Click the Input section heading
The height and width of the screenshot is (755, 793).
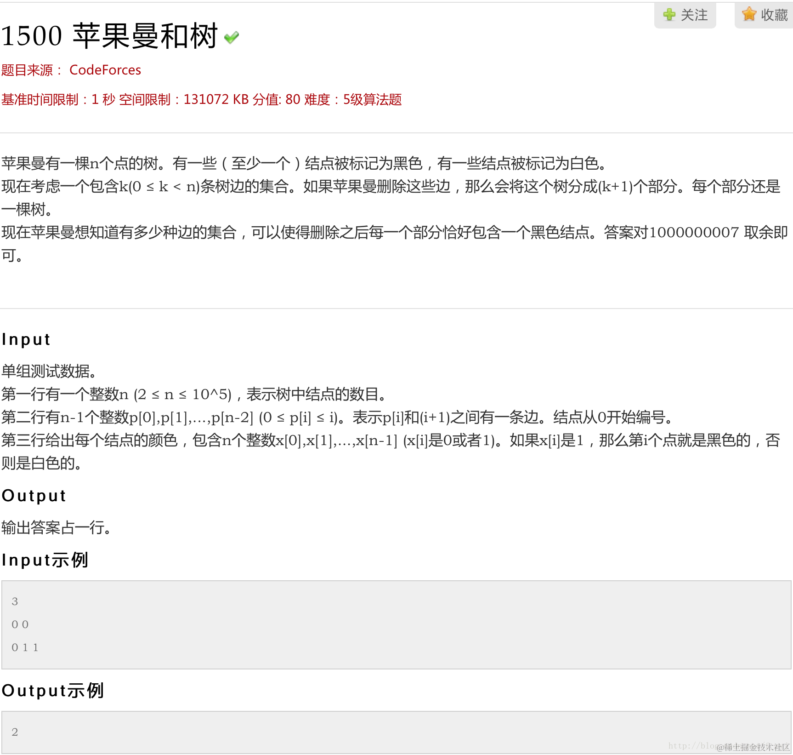26,339
